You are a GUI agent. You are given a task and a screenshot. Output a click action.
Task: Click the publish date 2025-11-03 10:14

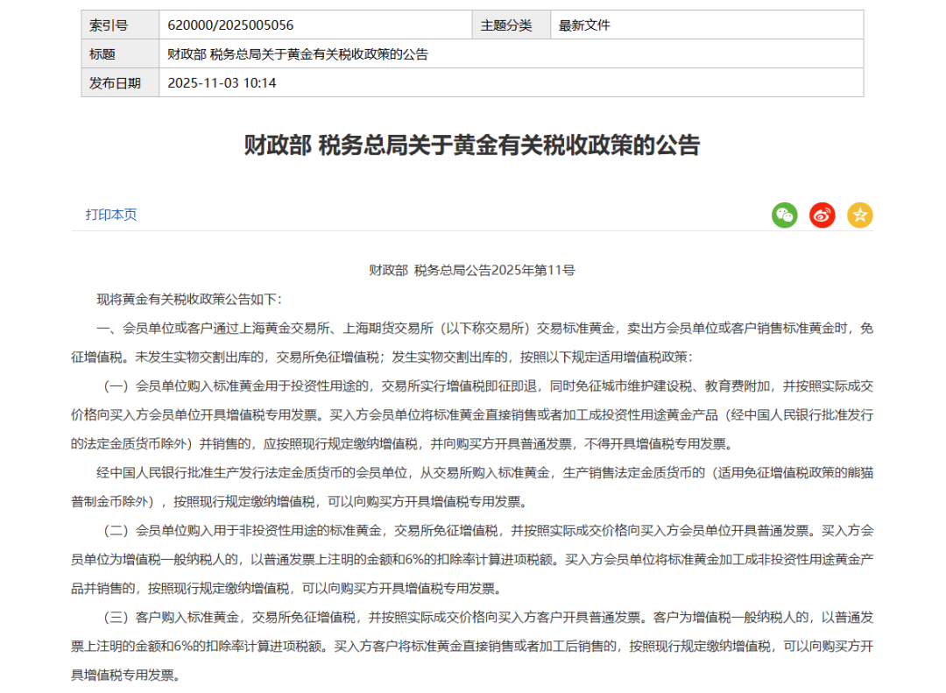(222, 83)
